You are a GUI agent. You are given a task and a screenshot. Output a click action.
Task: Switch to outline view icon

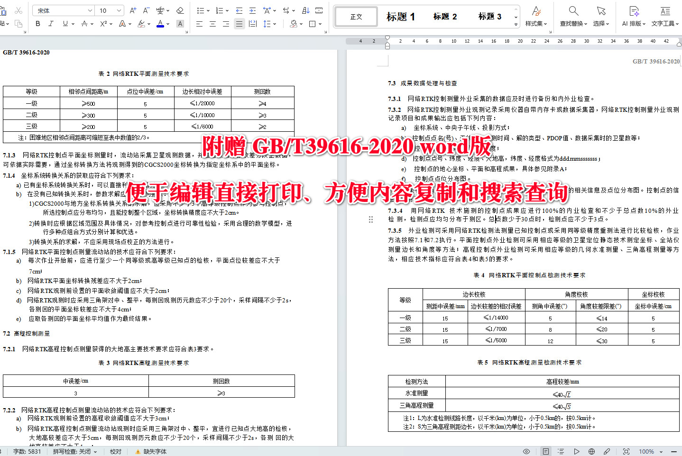pos(561,451)
